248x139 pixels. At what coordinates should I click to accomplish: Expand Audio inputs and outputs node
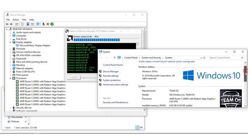pyautogui.click(x=10, y=32)
